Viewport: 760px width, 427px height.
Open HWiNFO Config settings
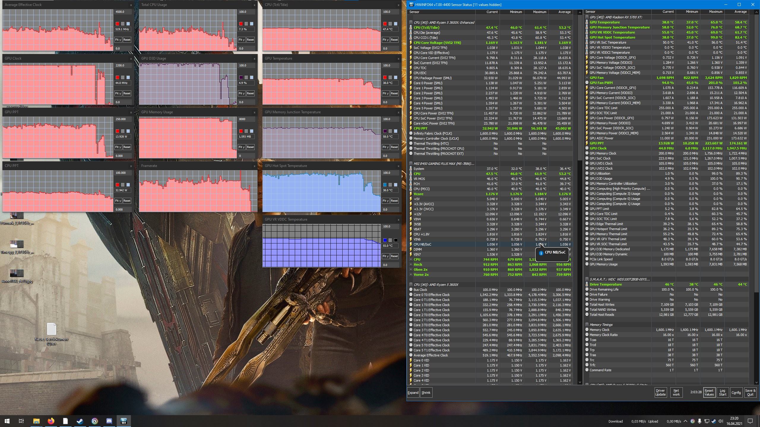(736, 393)
